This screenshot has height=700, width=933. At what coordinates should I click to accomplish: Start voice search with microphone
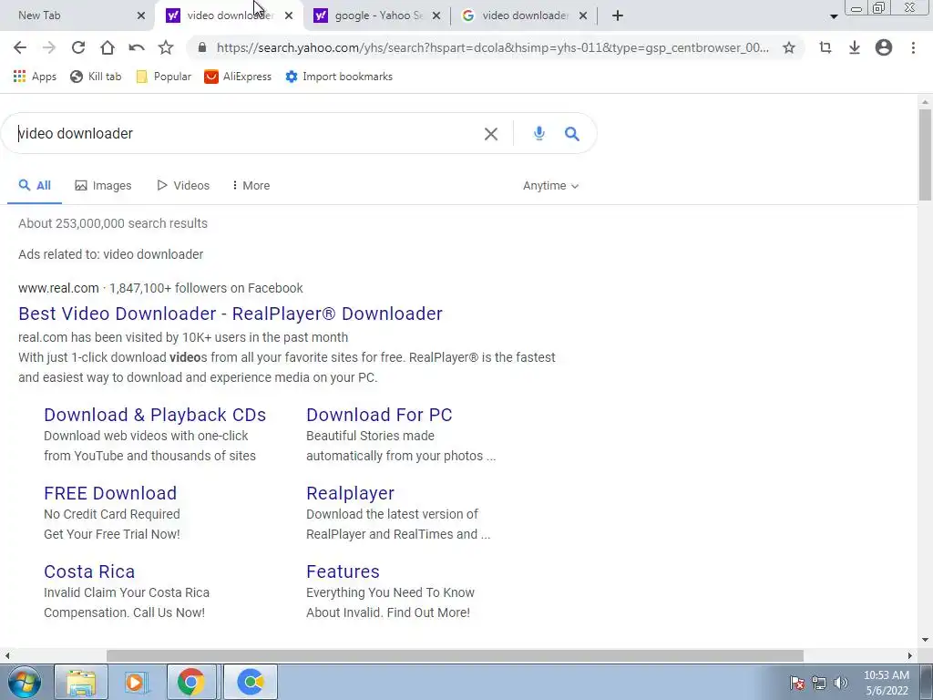539,133
